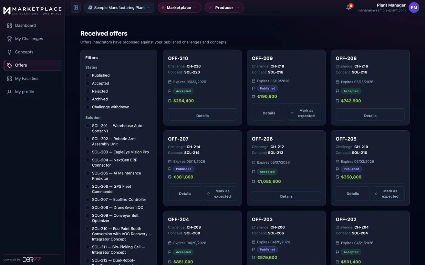Go to Dashboard in the sidebar
The width and height of the screenshot is (425, 265).
click(32, 25)
